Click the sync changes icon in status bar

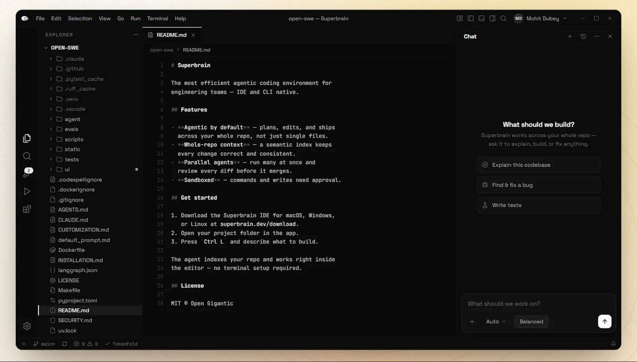coord(64,344)
